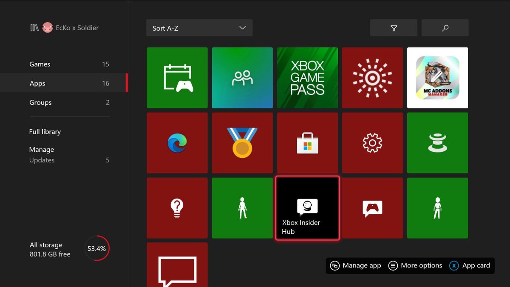Launch the Microsoft Edge browser tile
This screenshot has height=287, width=510.
coord(177,143)
